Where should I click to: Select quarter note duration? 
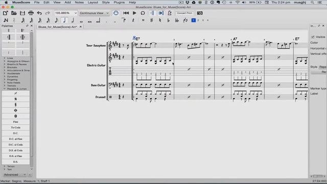tap(64, 20)
